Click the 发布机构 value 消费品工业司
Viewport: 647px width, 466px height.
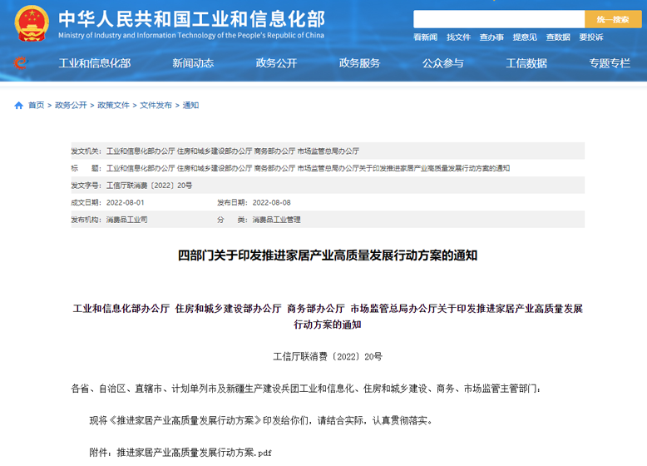[x=127, y=220]
